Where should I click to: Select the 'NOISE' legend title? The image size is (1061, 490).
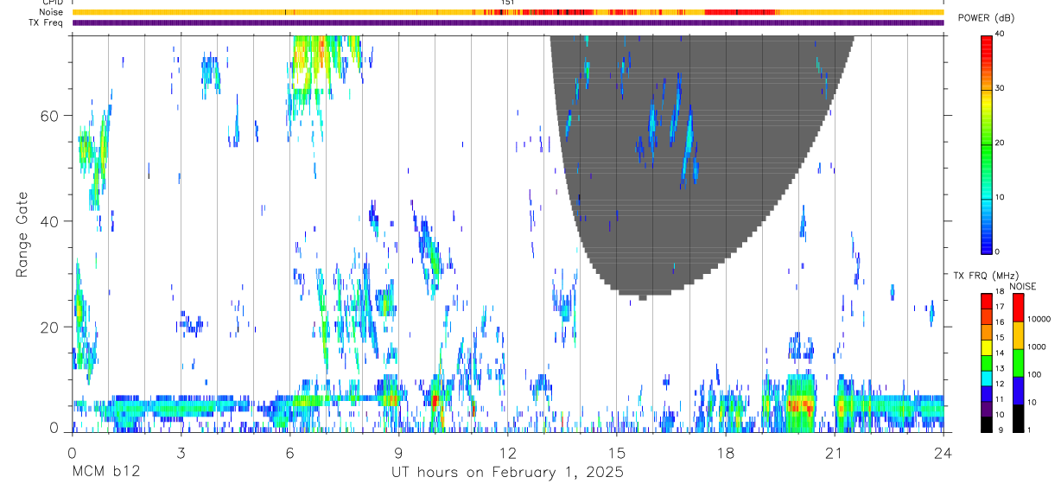pyautogui.click(x=1022, y=287)
